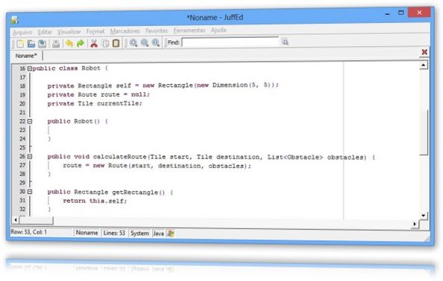Collapse calculateRoute fold marker on line 26
Image resolution: width=443 pixels, height=281 pixels.
tap(30, 157)
